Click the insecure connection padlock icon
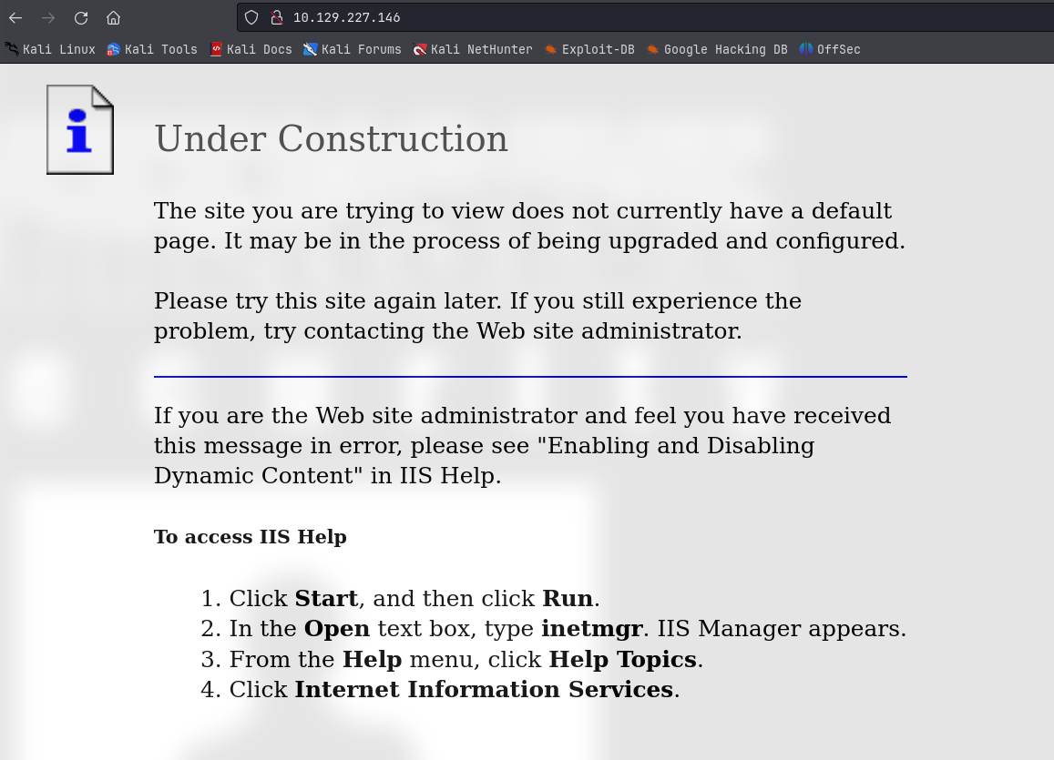1054x760 pixels. click(x=276, y=17)
